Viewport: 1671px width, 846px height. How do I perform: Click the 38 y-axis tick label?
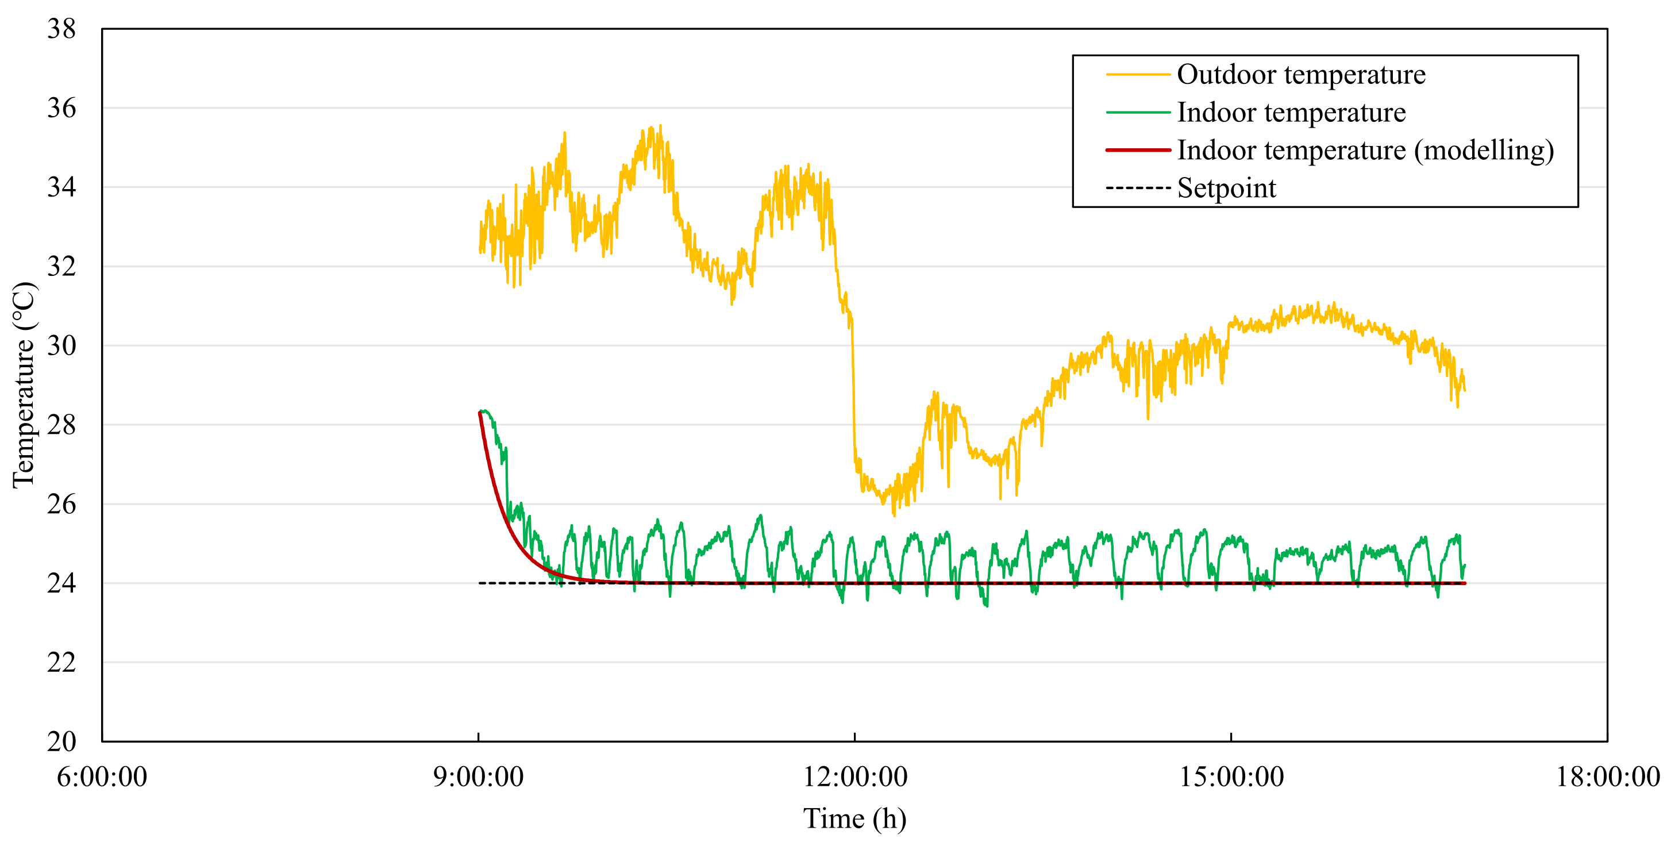pyautogui.click(x=61, y=29)
